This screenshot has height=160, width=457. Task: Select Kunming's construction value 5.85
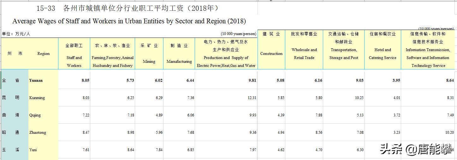(x=281, y=98)
